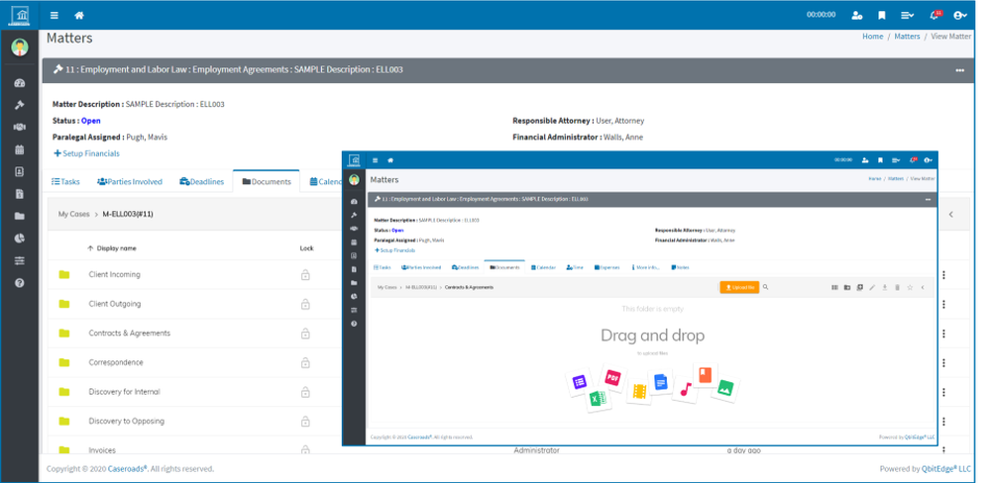
Task: Click the Setup Financials link in the main page
Action: (x=86, y=153)
